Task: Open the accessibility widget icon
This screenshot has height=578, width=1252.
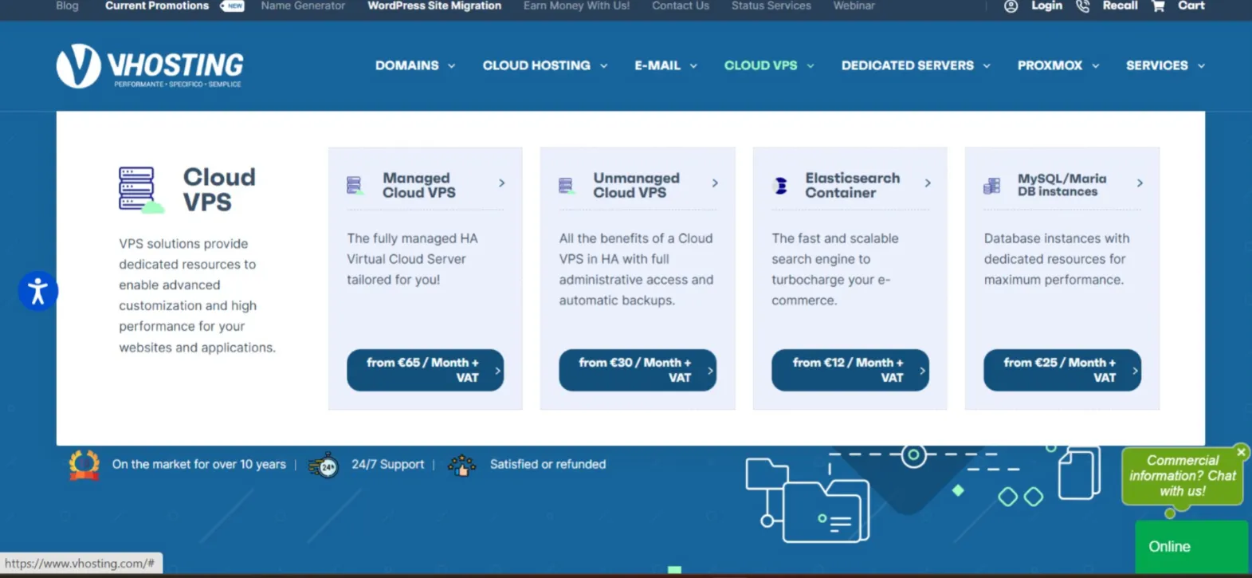Action: pyautogui.click(x=37, y=291)
